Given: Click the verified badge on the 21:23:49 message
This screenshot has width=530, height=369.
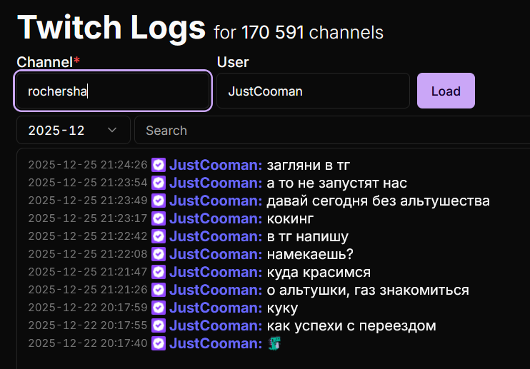Looking at the screenshot, I should point(159,201).
